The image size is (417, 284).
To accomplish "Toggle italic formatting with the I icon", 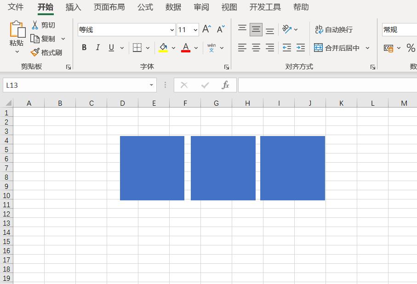I will [x=97, y=47].
